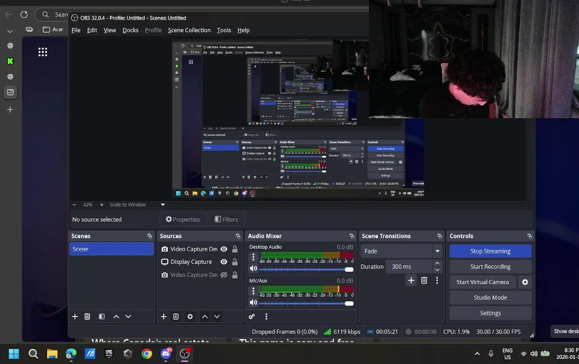Open Google Chrome from the taskbar
The image size is (579, 364).
tap(147, 354)
